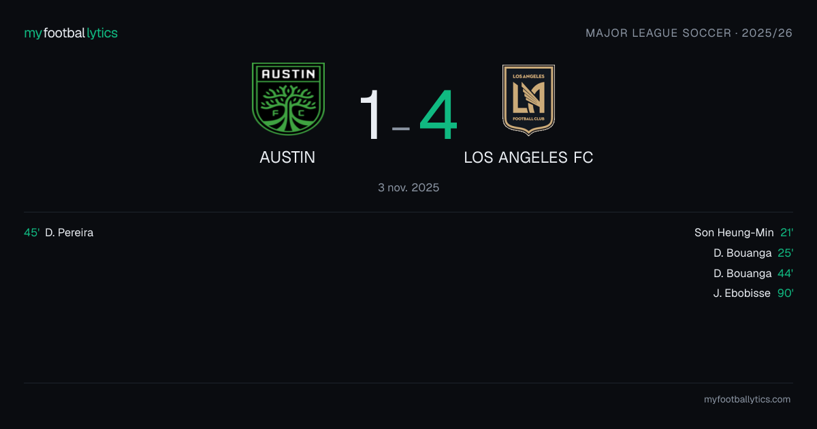Click Los Angeles FC's score number 4
The height and width of the screenshot is (429, 817).
tap(438, 115)
